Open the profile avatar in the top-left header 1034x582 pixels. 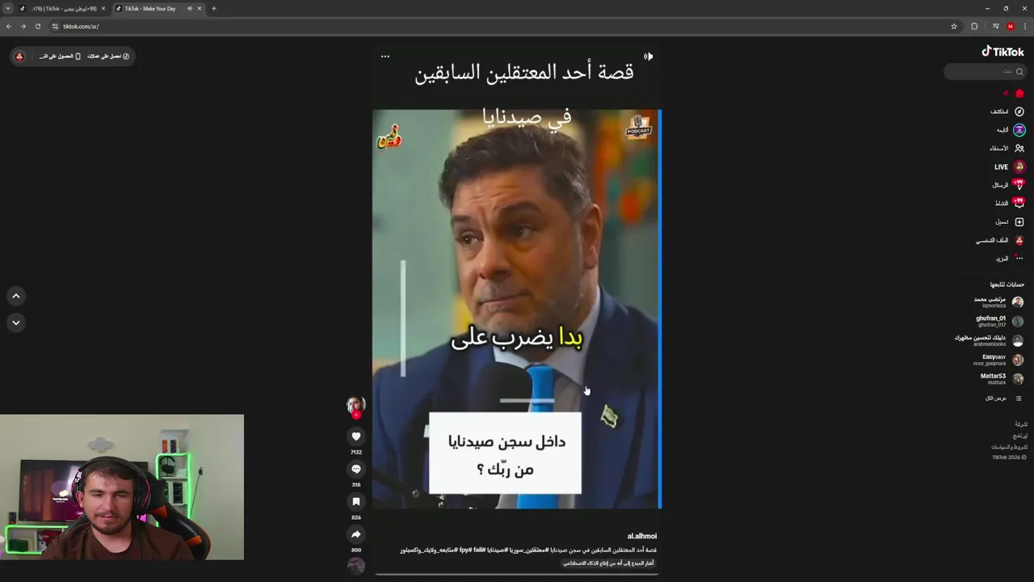coord(19,57)
